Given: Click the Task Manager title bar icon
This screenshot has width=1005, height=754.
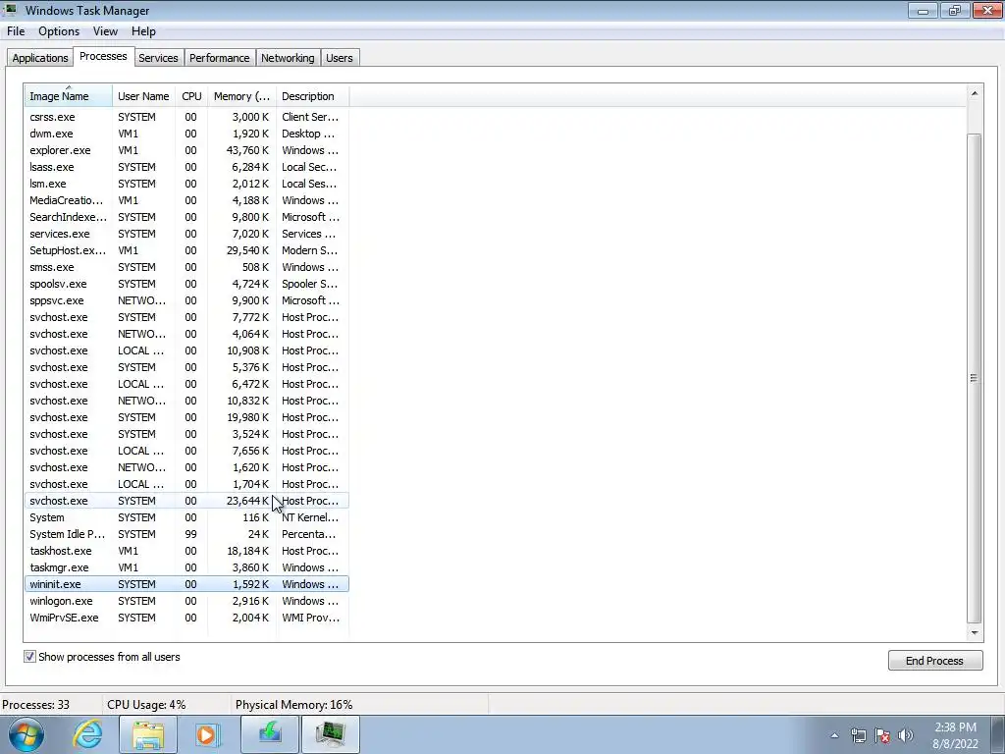Looking at the screenshot, I should pyautogui.click(x=10, y=10).
